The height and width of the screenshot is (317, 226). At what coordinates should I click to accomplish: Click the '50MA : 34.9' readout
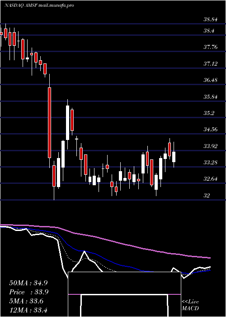coord(28,283)
